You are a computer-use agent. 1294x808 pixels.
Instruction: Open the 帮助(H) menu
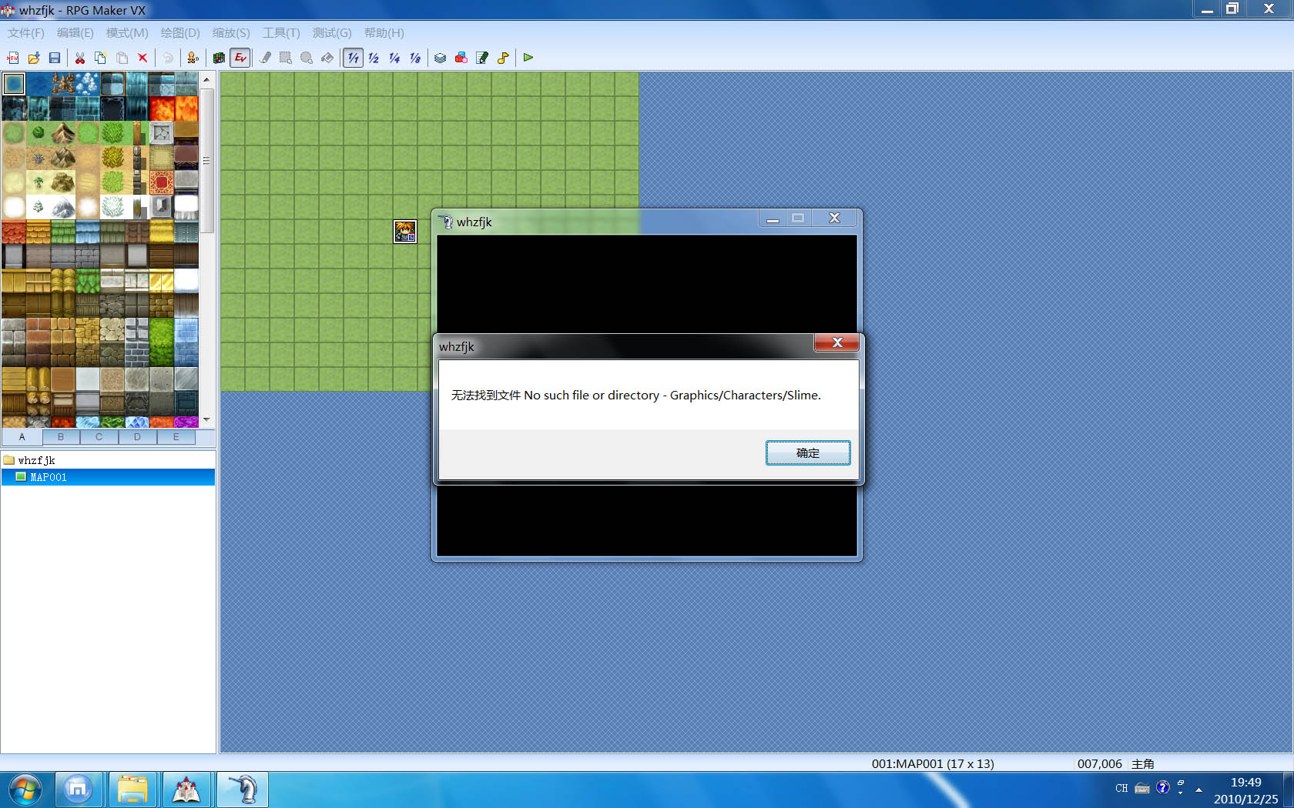(x=384, y=33)
